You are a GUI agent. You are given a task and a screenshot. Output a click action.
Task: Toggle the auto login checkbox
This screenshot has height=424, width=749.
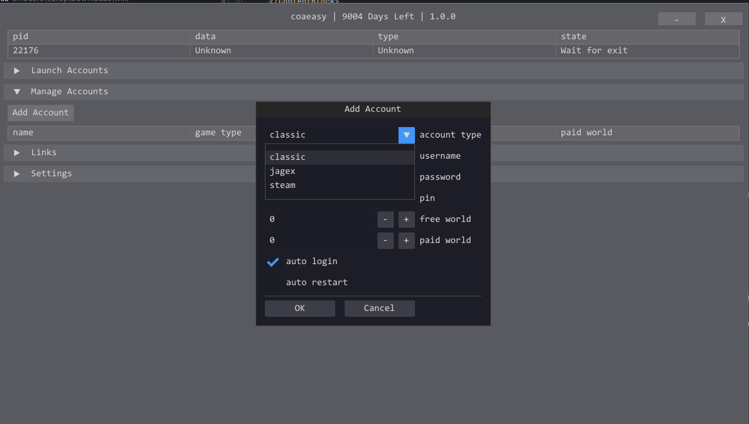coord(273,261)
